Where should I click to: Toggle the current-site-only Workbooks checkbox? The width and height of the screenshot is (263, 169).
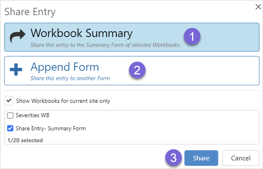(9, 100)
